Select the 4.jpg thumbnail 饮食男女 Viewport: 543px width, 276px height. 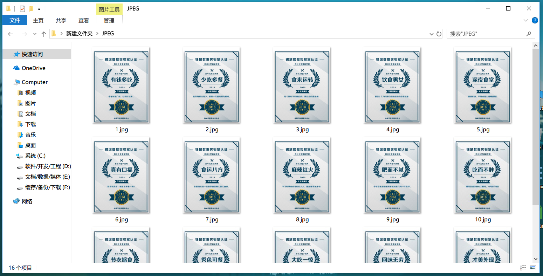click(392, 85)
